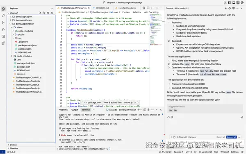Click Spaces: 4 indentation in status bar
The image size is (246, 154).
pos(178,152)
